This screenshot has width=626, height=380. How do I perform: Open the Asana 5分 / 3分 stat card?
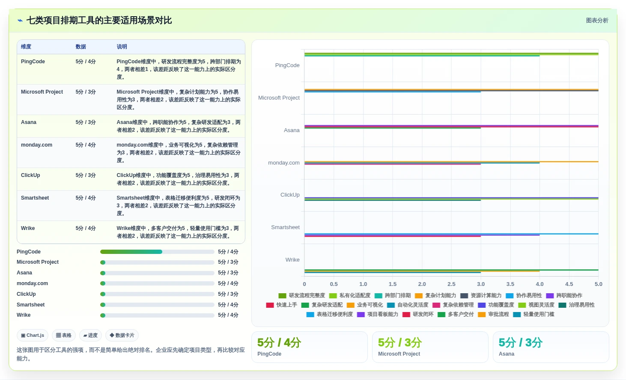coord(551,347)
